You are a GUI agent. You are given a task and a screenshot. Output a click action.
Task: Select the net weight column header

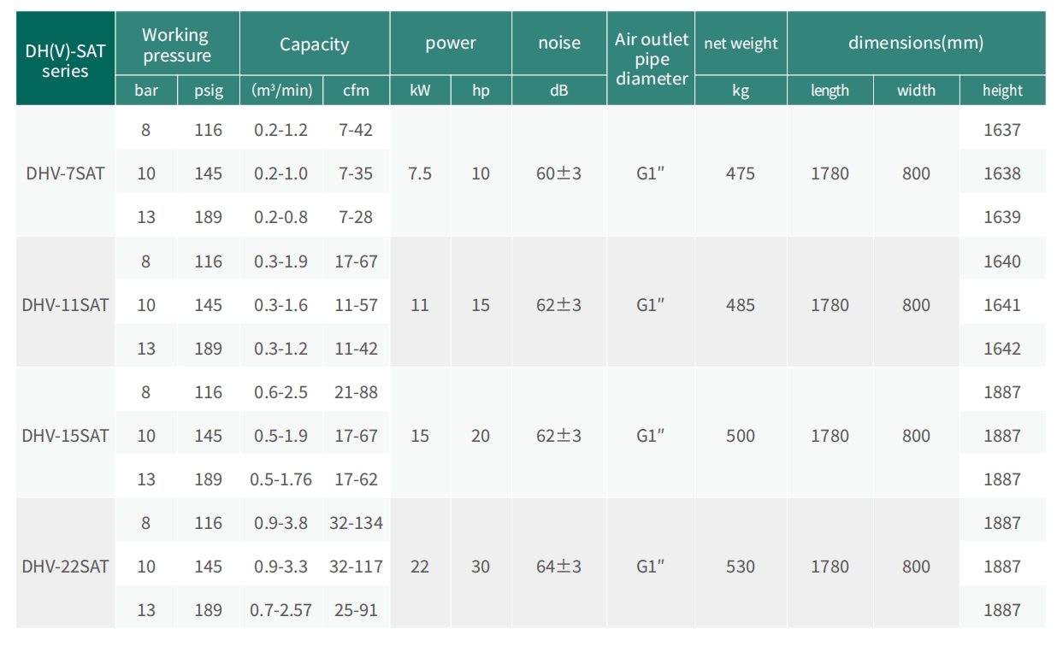coord(741,44)
